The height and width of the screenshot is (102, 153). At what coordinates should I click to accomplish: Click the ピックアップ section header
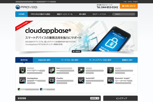121,98
